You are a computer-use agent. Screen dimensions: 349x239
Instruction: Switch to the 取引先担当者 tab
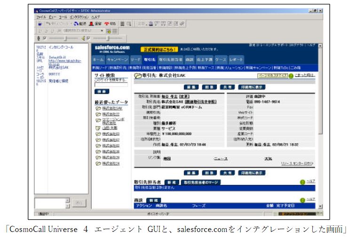(171, 60)
